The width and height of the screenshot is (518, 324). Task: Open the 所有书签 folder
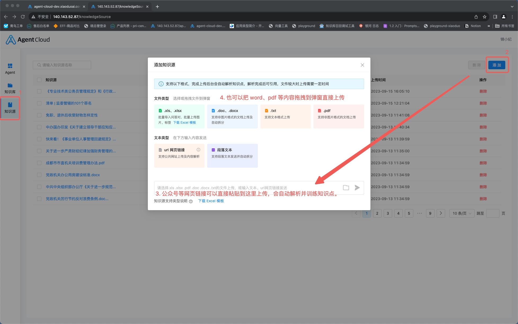coord(505,26)
